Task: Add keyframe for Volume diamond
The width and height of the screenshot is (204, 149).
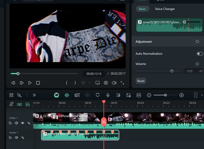Action: coord(197,64)
